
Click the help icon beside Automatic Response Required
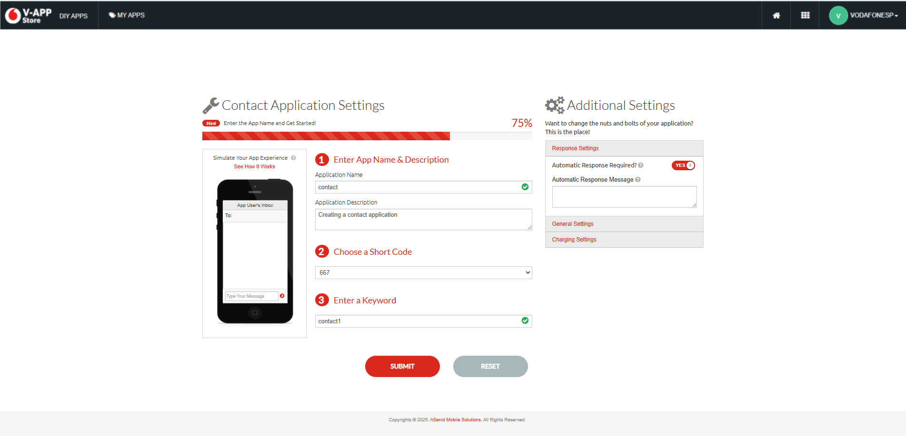(x=641, y=165)
